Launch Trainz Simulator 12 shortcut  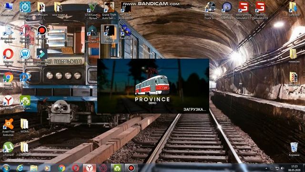pos(92,34)
